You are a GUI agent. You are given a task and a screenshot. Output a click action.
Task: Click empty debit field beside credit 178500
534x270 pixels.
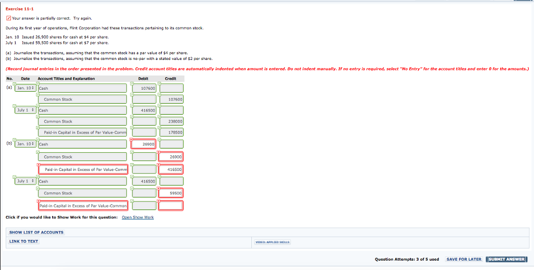pos(144,132)
